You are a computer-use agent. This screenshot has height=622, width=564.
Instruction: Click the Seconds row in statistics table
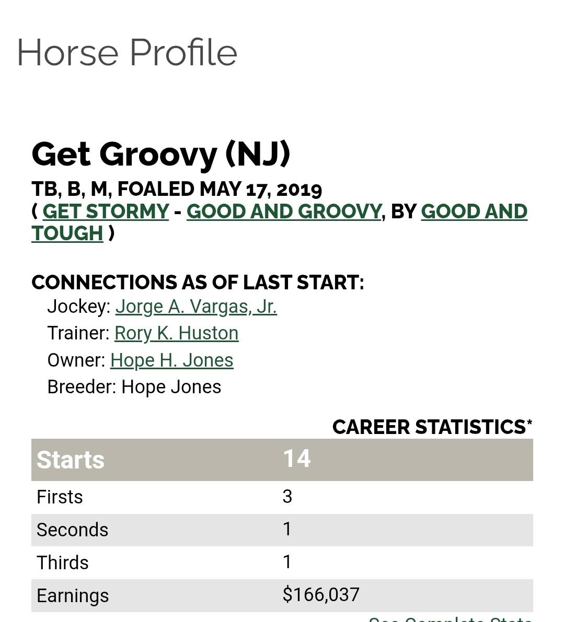pos(72,530)
